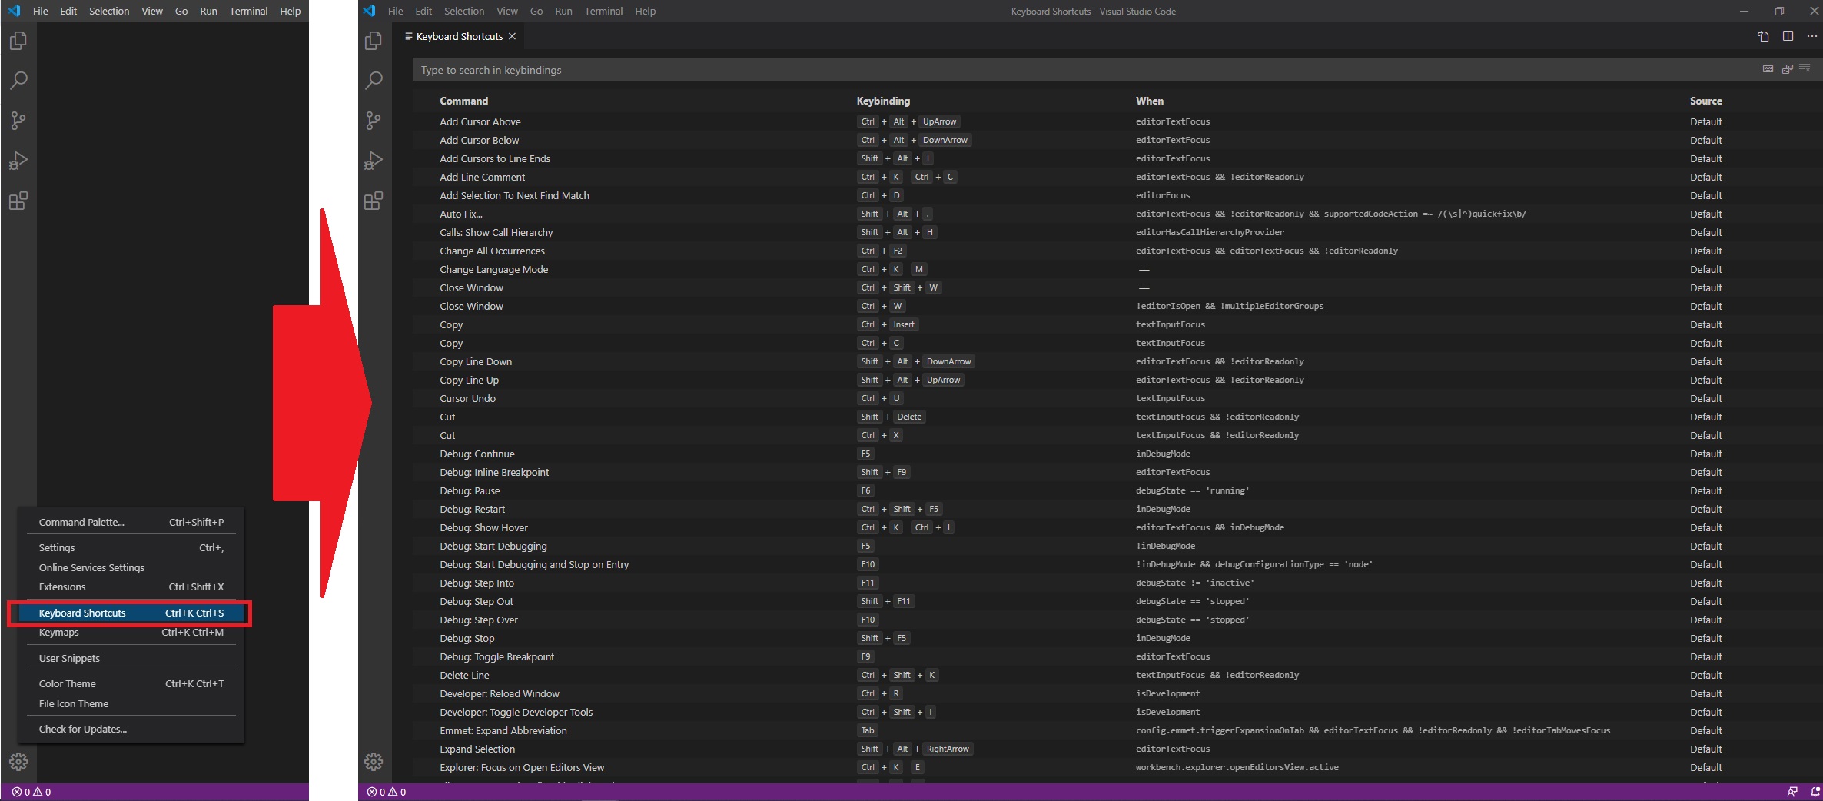
Task: Choose Settings from the gear menu
Action: point(131,547)
